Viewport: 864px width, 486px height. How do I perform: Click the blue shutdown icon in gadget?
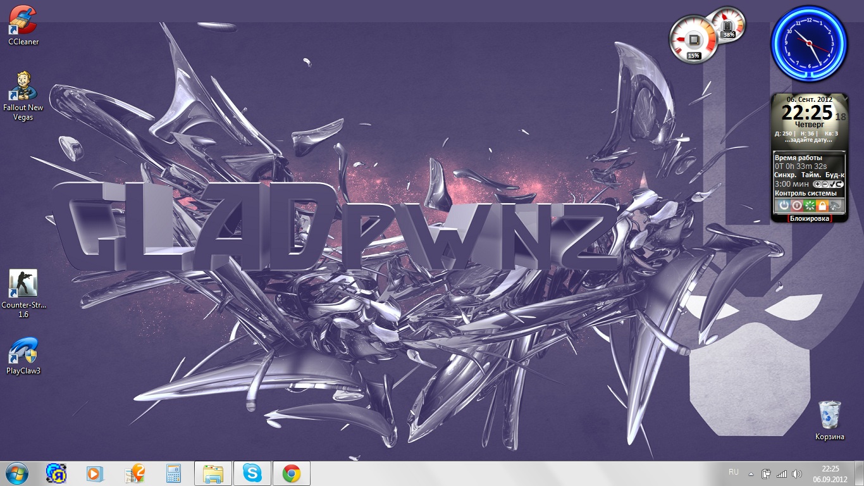point(784,206)
